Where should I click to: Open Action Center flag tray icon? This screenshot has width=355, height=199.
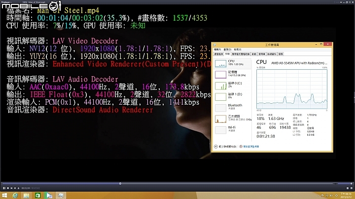click(322, 196)
